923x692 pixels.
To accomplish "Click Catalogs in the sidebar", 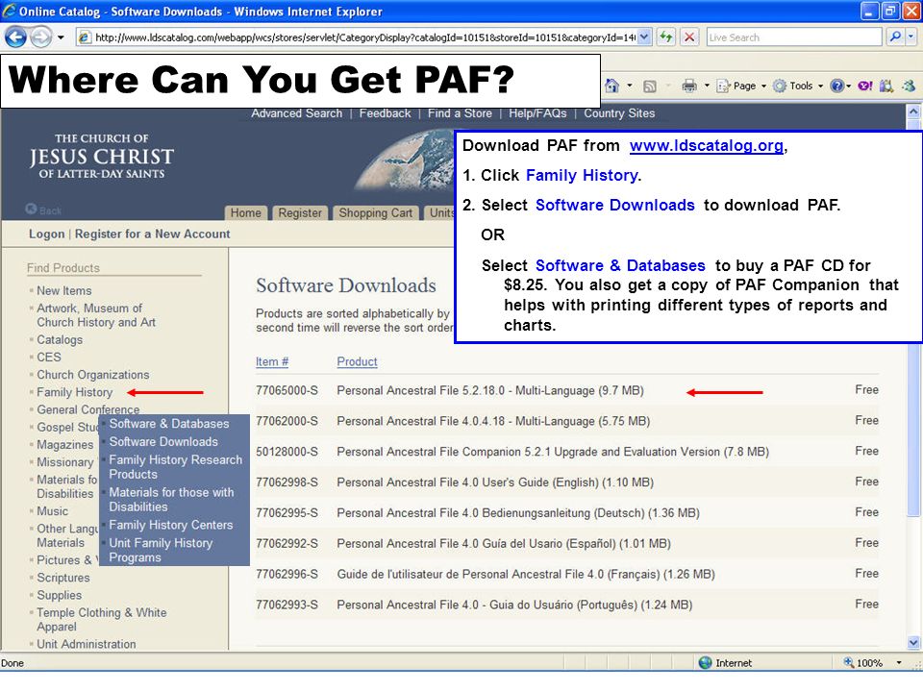I will (x=60, y=339).
